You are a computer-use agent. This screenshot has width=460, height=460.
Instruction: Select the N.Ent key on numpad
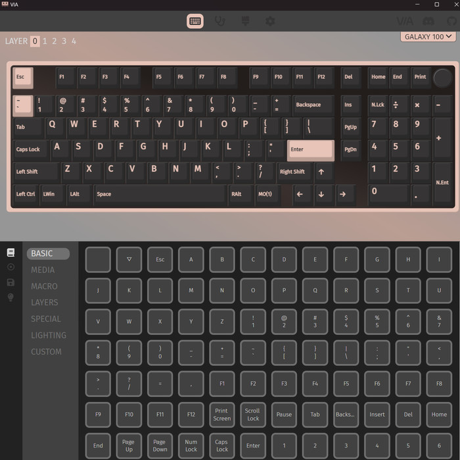tap(442, 183)
